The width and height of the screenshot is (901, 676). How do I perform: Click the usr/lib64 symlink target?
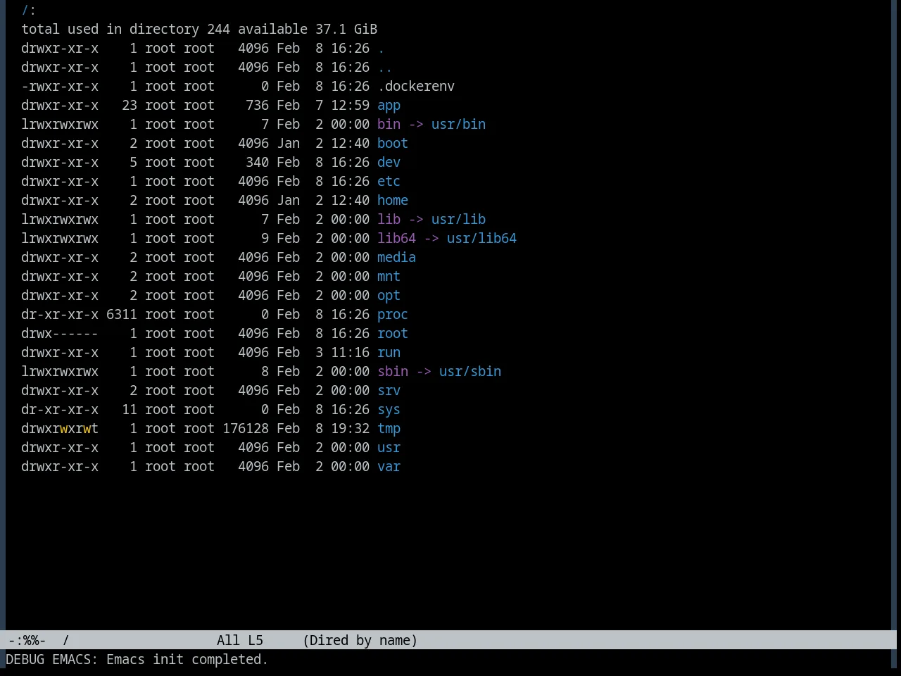(x=481, y=239)
